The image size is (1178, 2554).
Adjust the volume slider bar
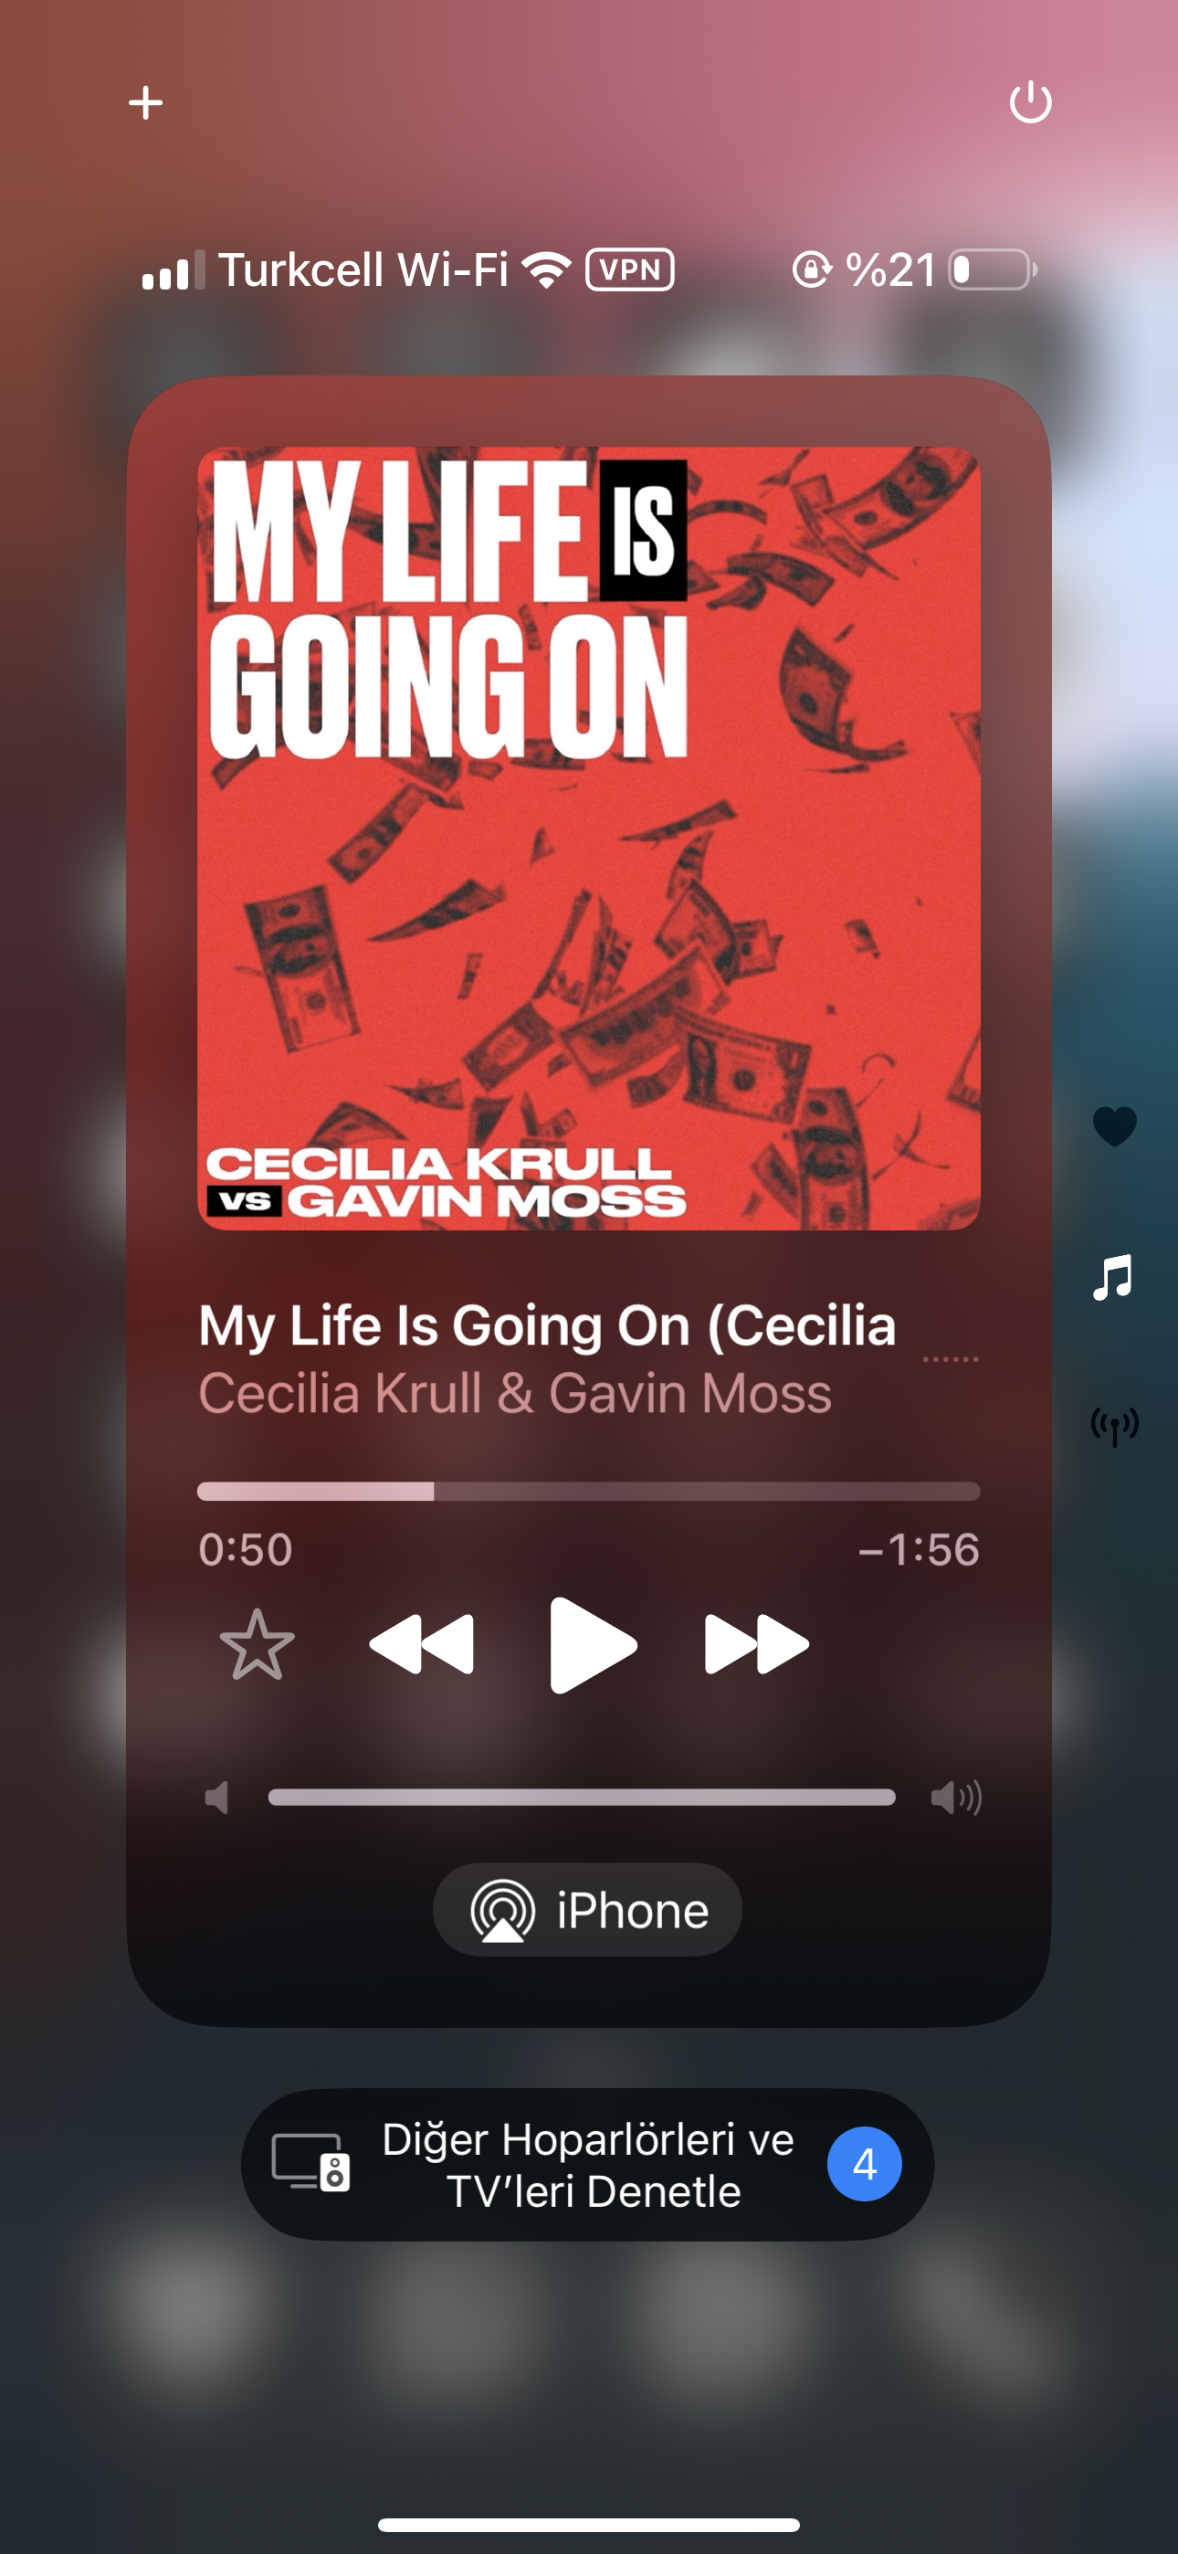coord(582,1798)
